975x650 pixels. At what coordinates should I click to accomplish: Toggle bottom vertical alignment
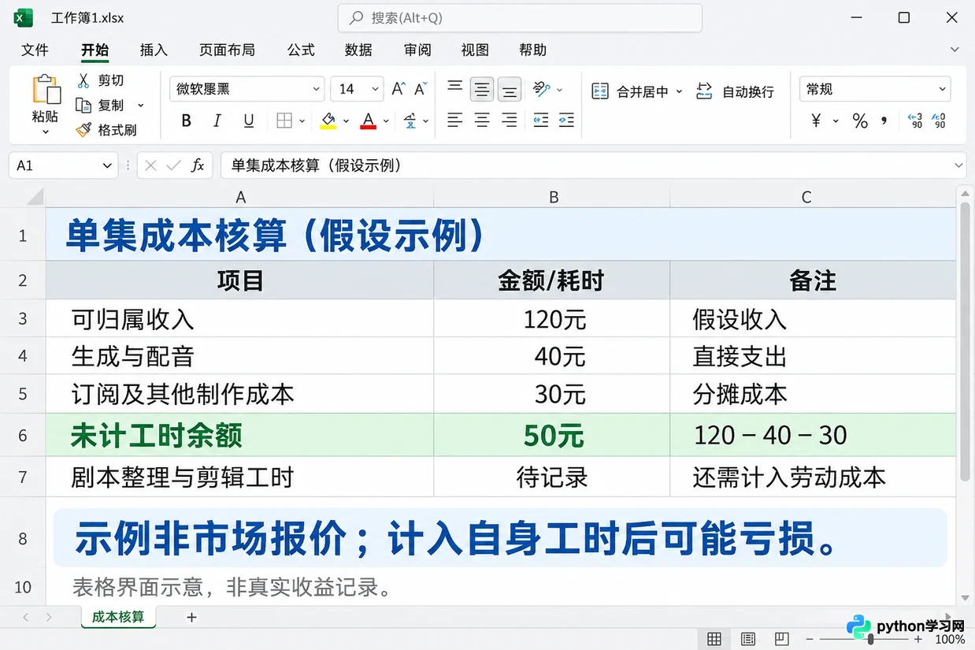pos(510,89)
